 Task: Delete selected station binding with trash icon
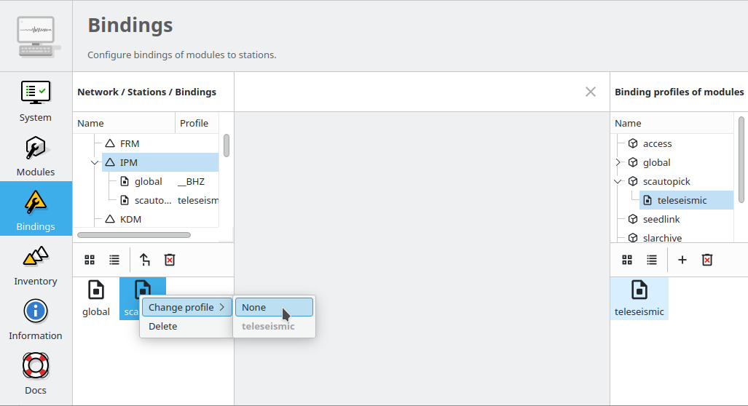170,260
